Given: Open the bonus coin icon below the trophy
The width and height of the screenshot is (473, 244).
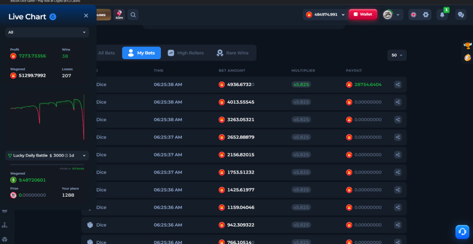Looking at the screenshot, I should click(x=467, y=57).
